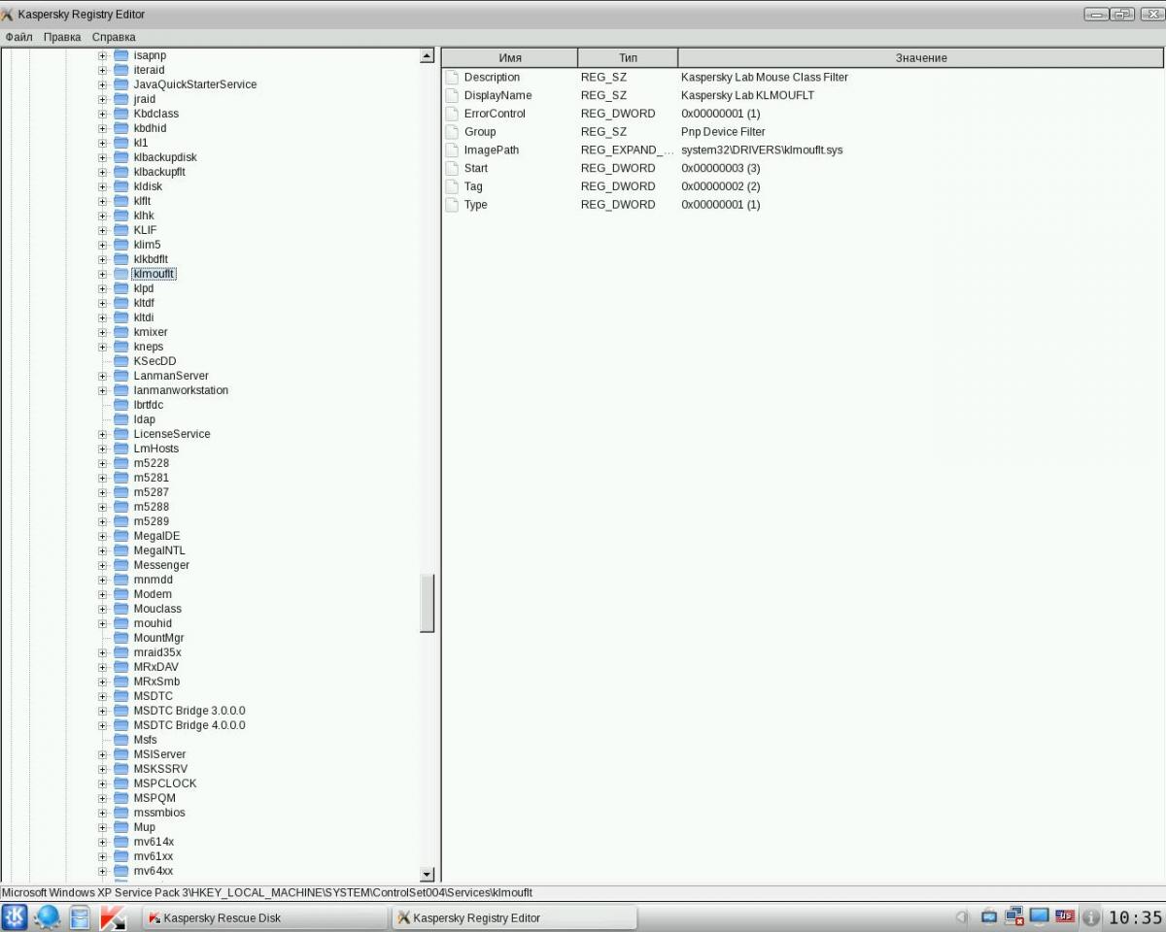Select the lanmanworkstation tree item
Image resolution: width=1166 pixels, height=932 pixels.
[181, 390]
